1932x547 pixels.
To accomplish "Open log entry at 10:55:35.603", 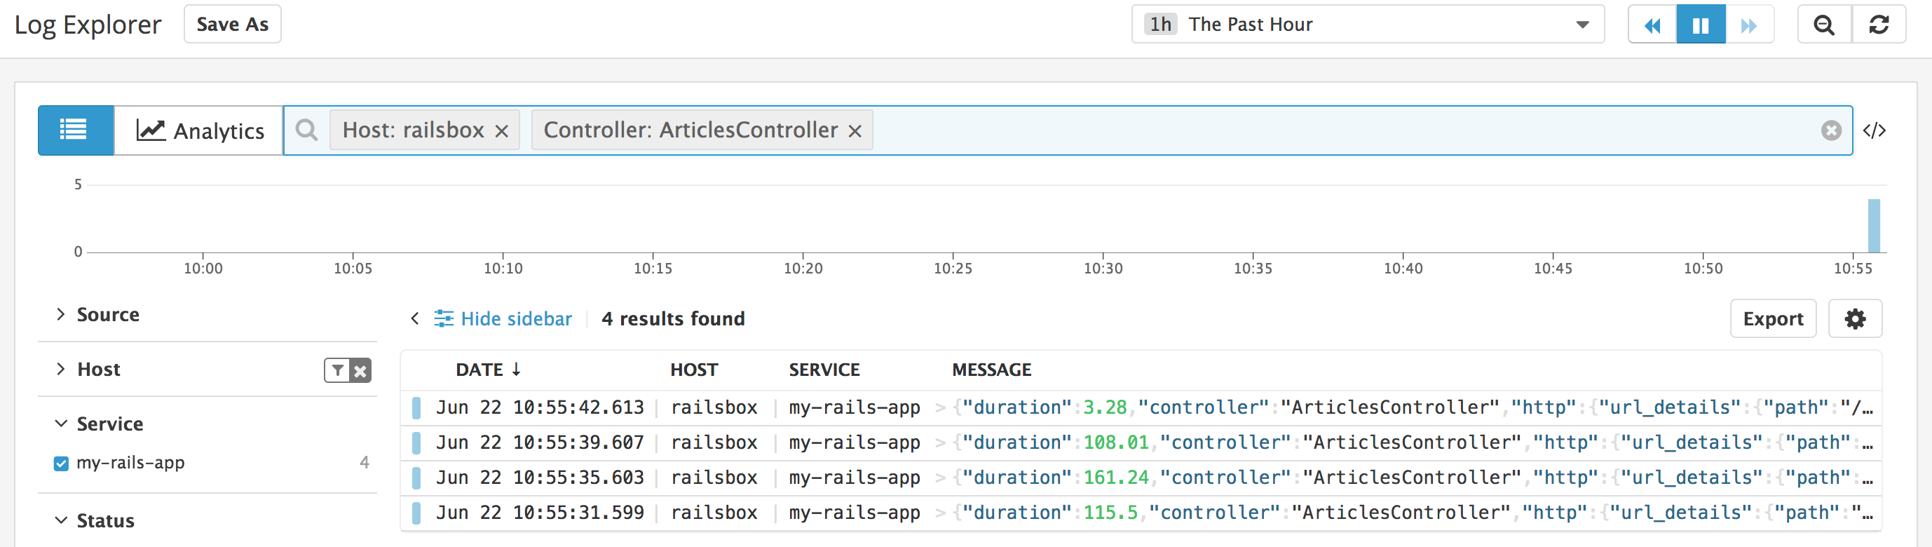I will [x=1141, y=478].
